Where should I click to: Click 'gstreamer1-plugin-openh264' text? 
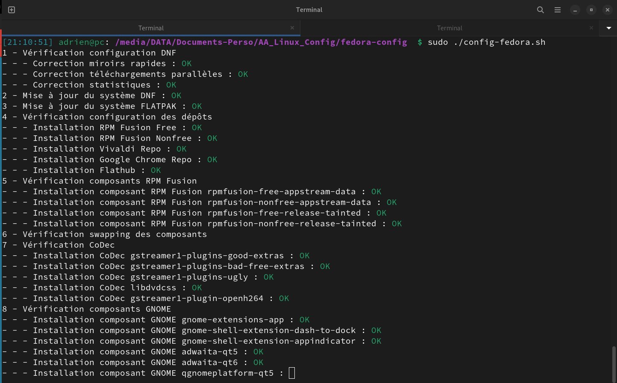[x=197, y=298]
